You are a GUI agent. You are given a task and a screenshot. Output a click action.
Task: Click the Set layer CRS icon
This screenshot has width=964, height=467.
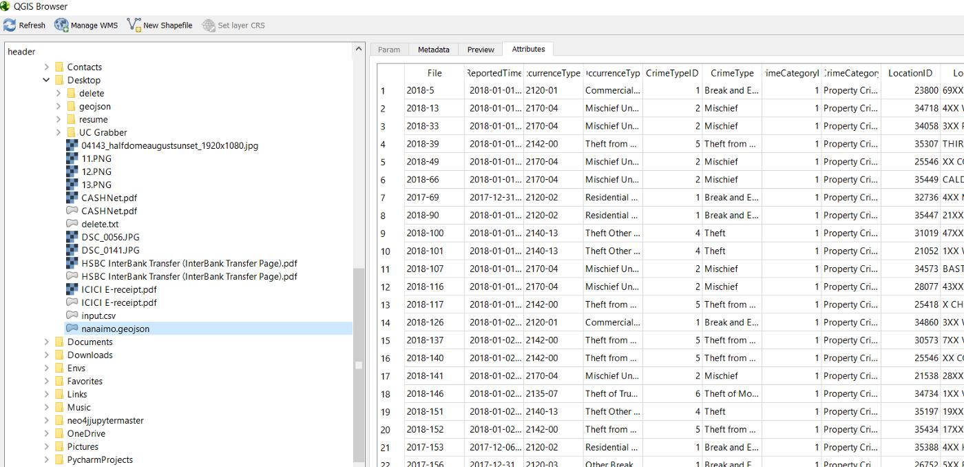[x=208, y=25]
